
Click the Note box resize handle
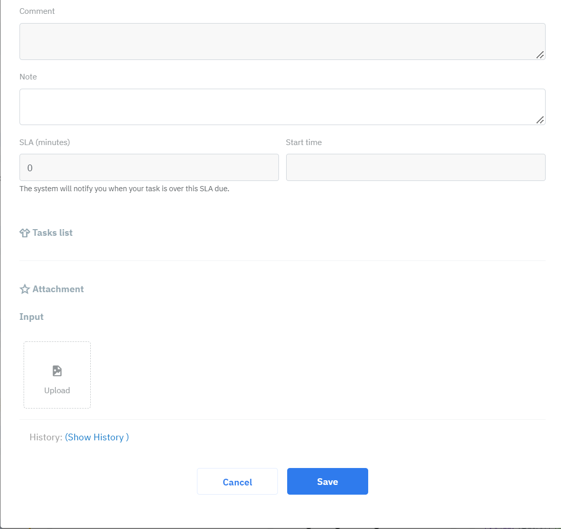[540, 120]
